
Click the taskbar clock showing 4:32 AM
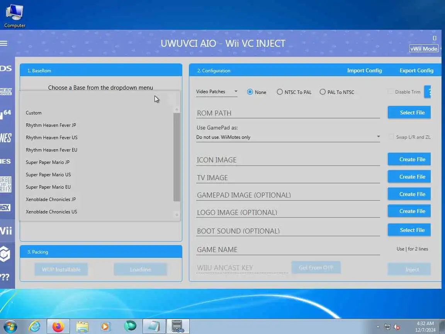[425, 327]
